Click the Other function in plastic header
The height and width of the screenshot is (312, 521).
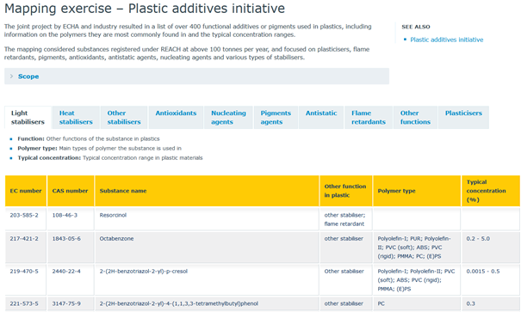click(345, 191)
